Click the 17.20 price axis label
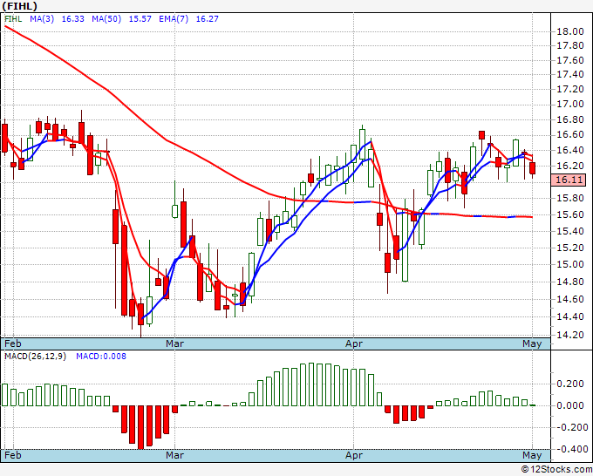Image resolution: width=593 pixels, height=476 pixels. pos(570,89)
